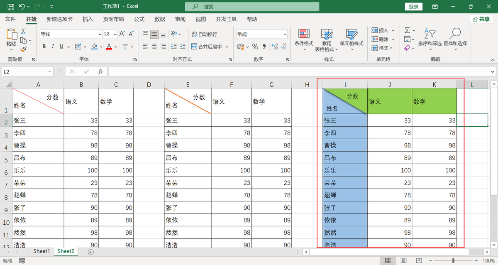Viewport: 498px width, 265px height.
Task: Click the Conditional Formatting icon
Action: [304, 34]
